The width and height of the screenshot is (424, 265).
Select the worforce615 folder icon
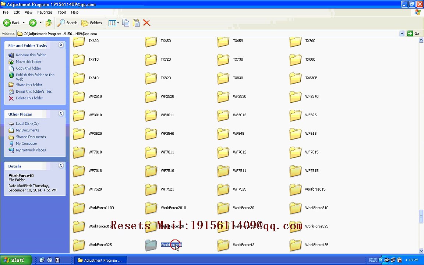[x=296, y=189]
